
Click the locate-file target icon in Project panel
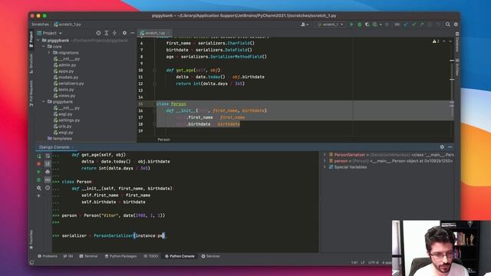point(98,33)
